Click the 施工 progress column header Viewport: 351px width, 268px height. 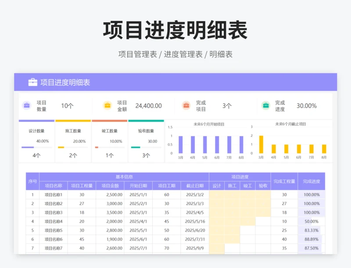[x=232, y=186]
